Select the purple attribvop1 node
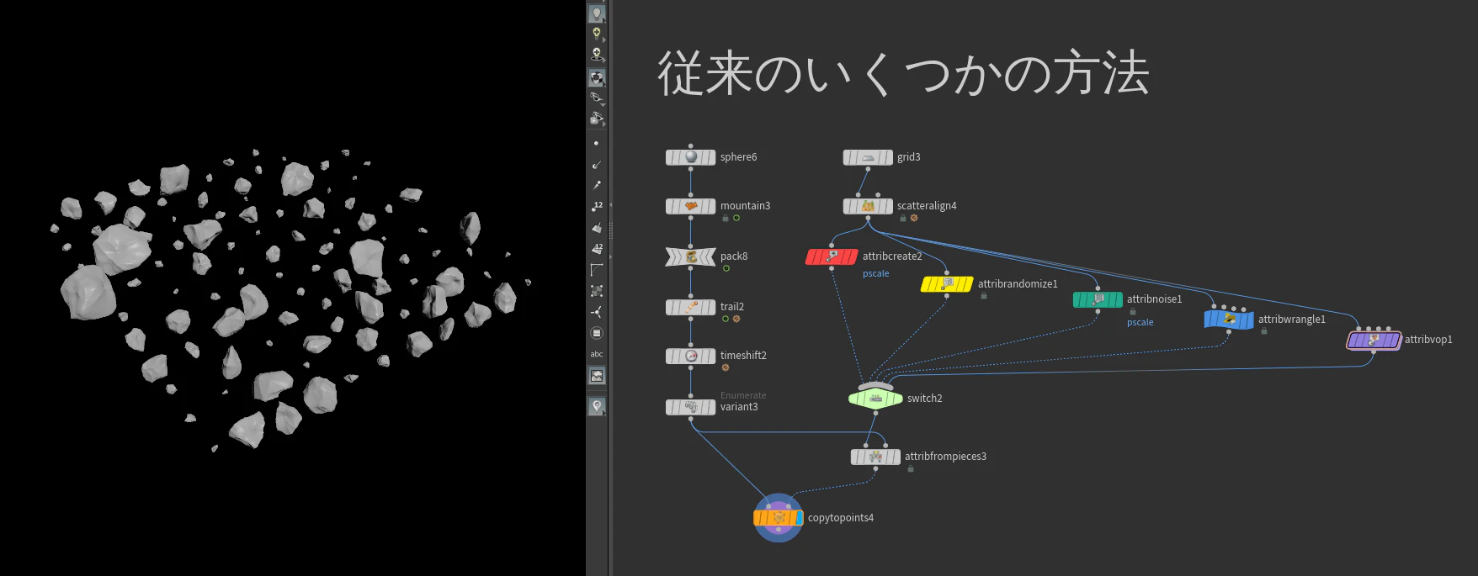 tap(1374, 340)
